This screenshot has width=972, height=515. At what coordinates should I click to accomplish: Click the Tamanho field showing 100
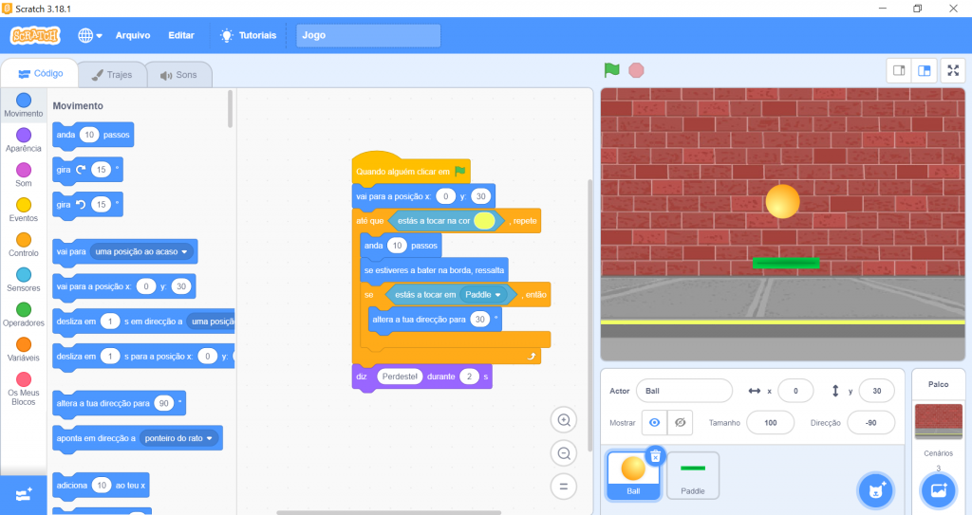tap(771, 423)
